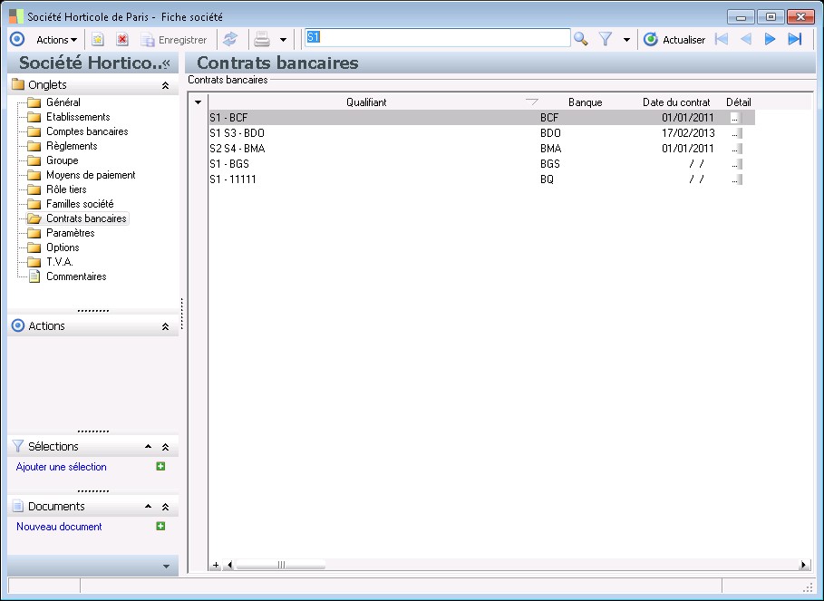
Task: Click green plus beside Nouveau document
Action: 160,526
